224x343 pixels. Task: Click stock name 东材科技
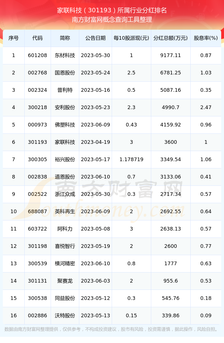click(65, 55)
